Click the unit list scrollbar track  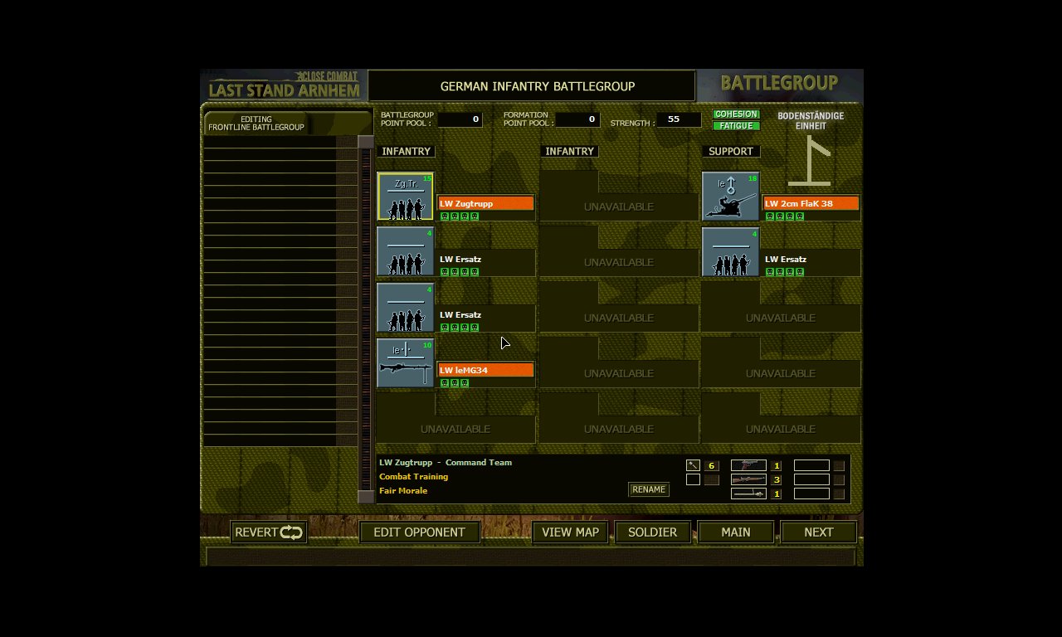point(366,319)
